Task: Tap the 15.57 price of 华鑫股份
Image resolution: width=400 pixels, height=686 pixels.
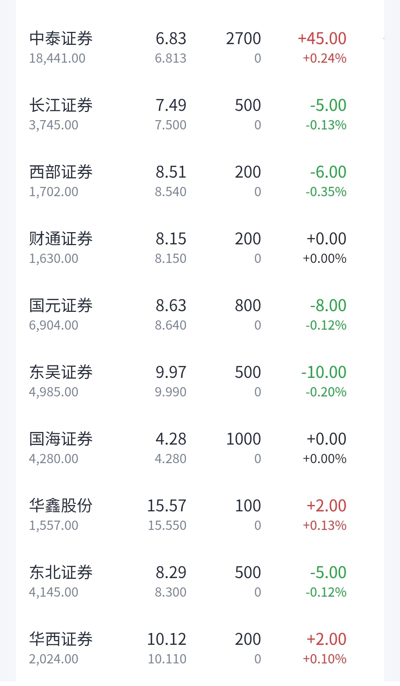Action: [167, 506]
